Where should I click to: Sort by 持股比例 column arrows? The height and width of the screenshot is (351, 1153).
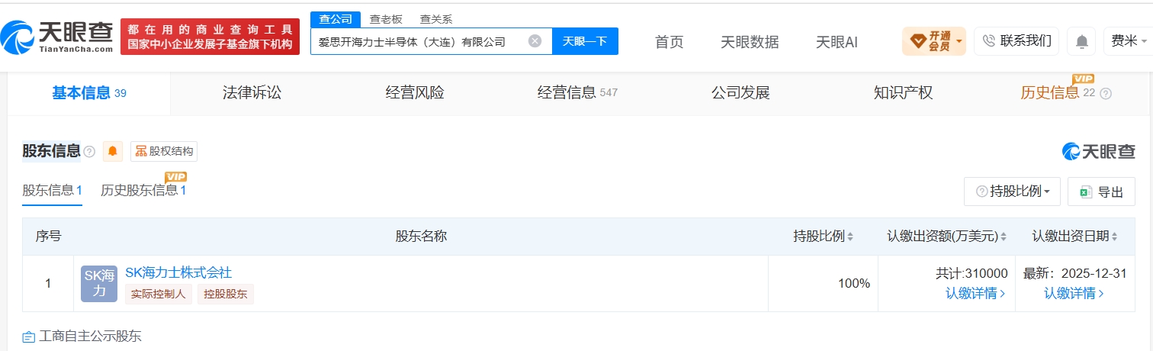coord(850,237)
